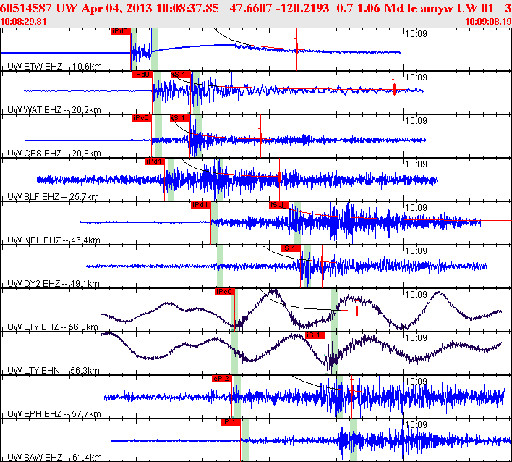Select the iPc0 pick flag on CBS trace

[142, 118]
